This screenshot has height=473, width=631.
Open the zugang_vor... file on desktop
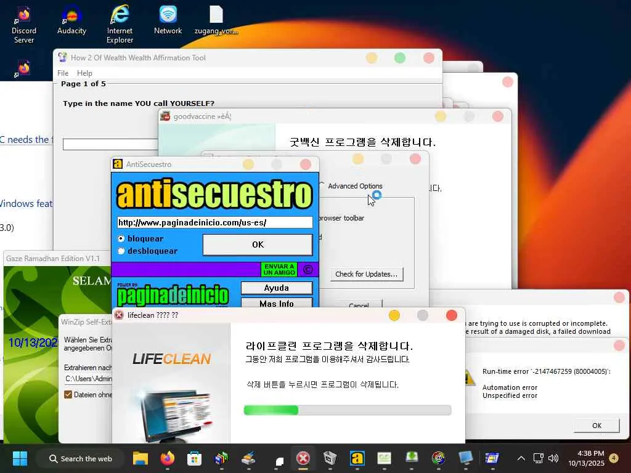click(216, 20)
